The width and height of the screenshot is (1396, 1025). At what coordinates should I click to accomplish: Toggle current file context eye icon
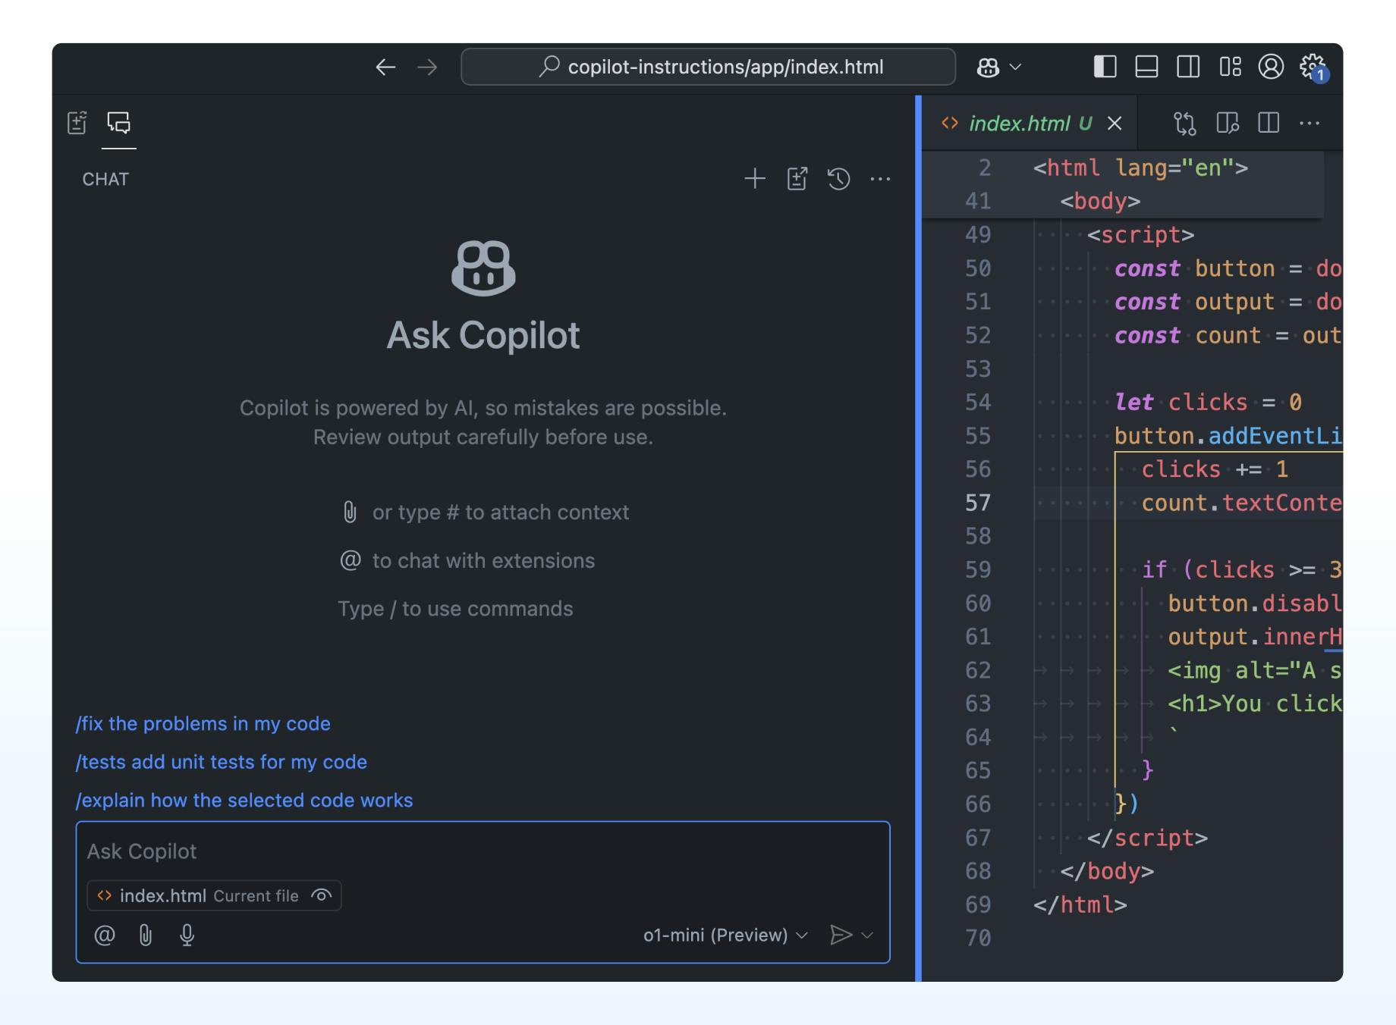tap(322, 895)
